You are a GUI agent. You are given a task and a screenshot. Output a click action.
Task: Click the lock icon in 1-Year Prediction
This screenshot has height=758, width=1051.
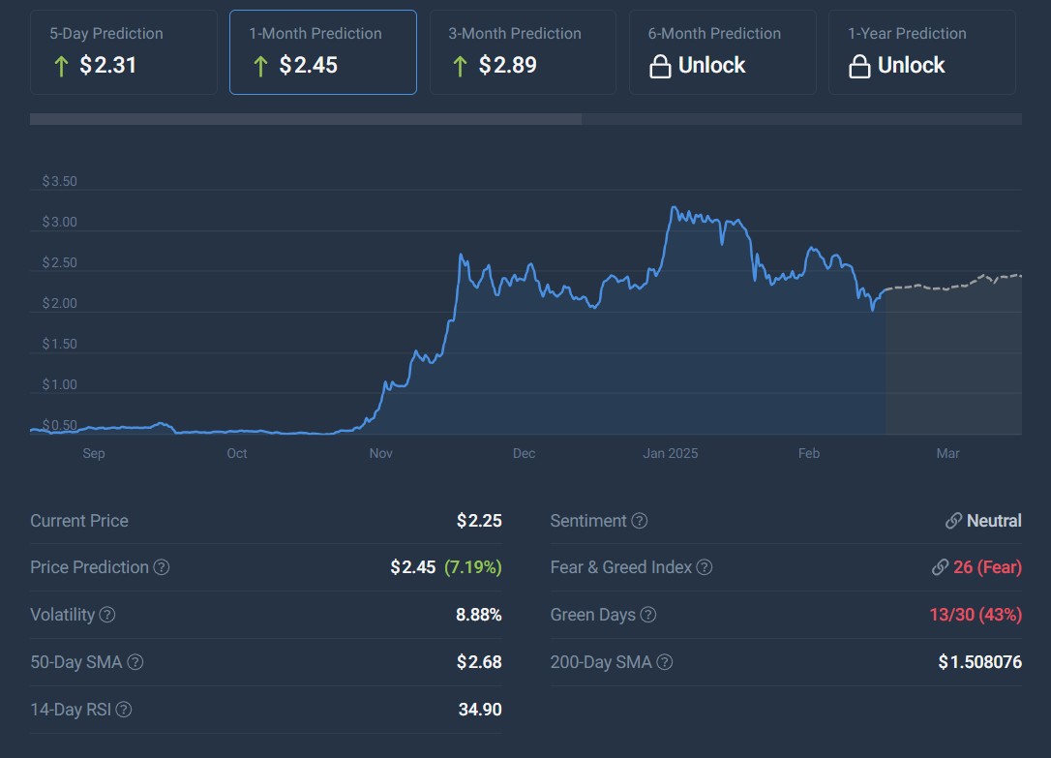click(x=859, y=67)
